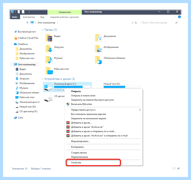Choose Закрепить на начальном экране

(104, 118)
